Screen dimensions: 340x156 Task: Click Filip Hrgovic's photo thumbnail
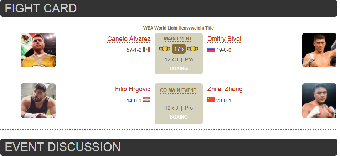(38, 100)
